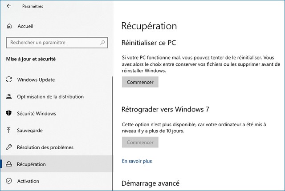Click the Activation checkmark icon
The height and width of the screenshot is (191, 285).
(x=9, y=181)
